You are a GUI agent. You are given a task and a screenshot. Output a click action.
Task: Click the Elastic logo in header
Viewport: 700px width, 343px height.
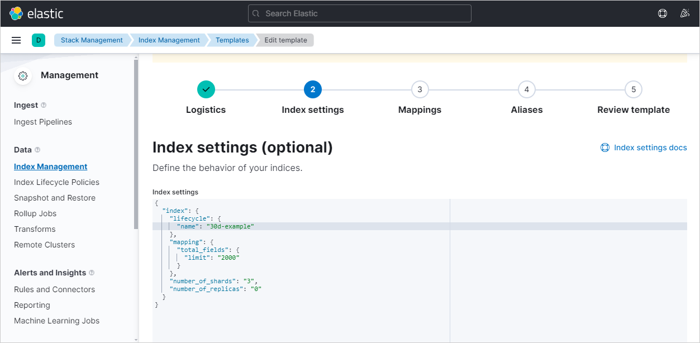pos(36,13)
